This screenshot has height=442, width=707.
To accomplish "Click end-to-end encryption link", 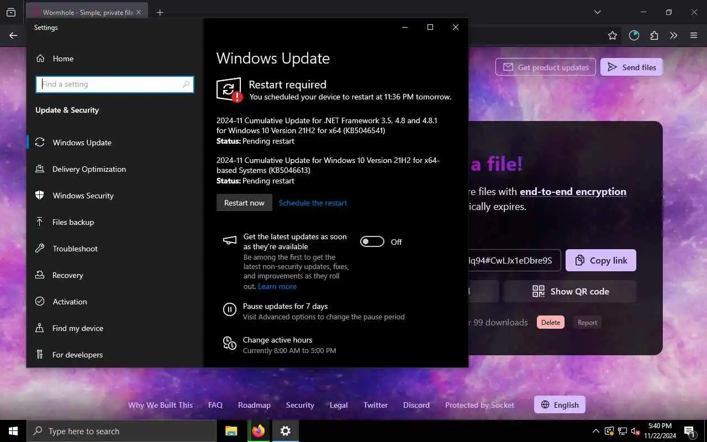I will coord(573,192).
